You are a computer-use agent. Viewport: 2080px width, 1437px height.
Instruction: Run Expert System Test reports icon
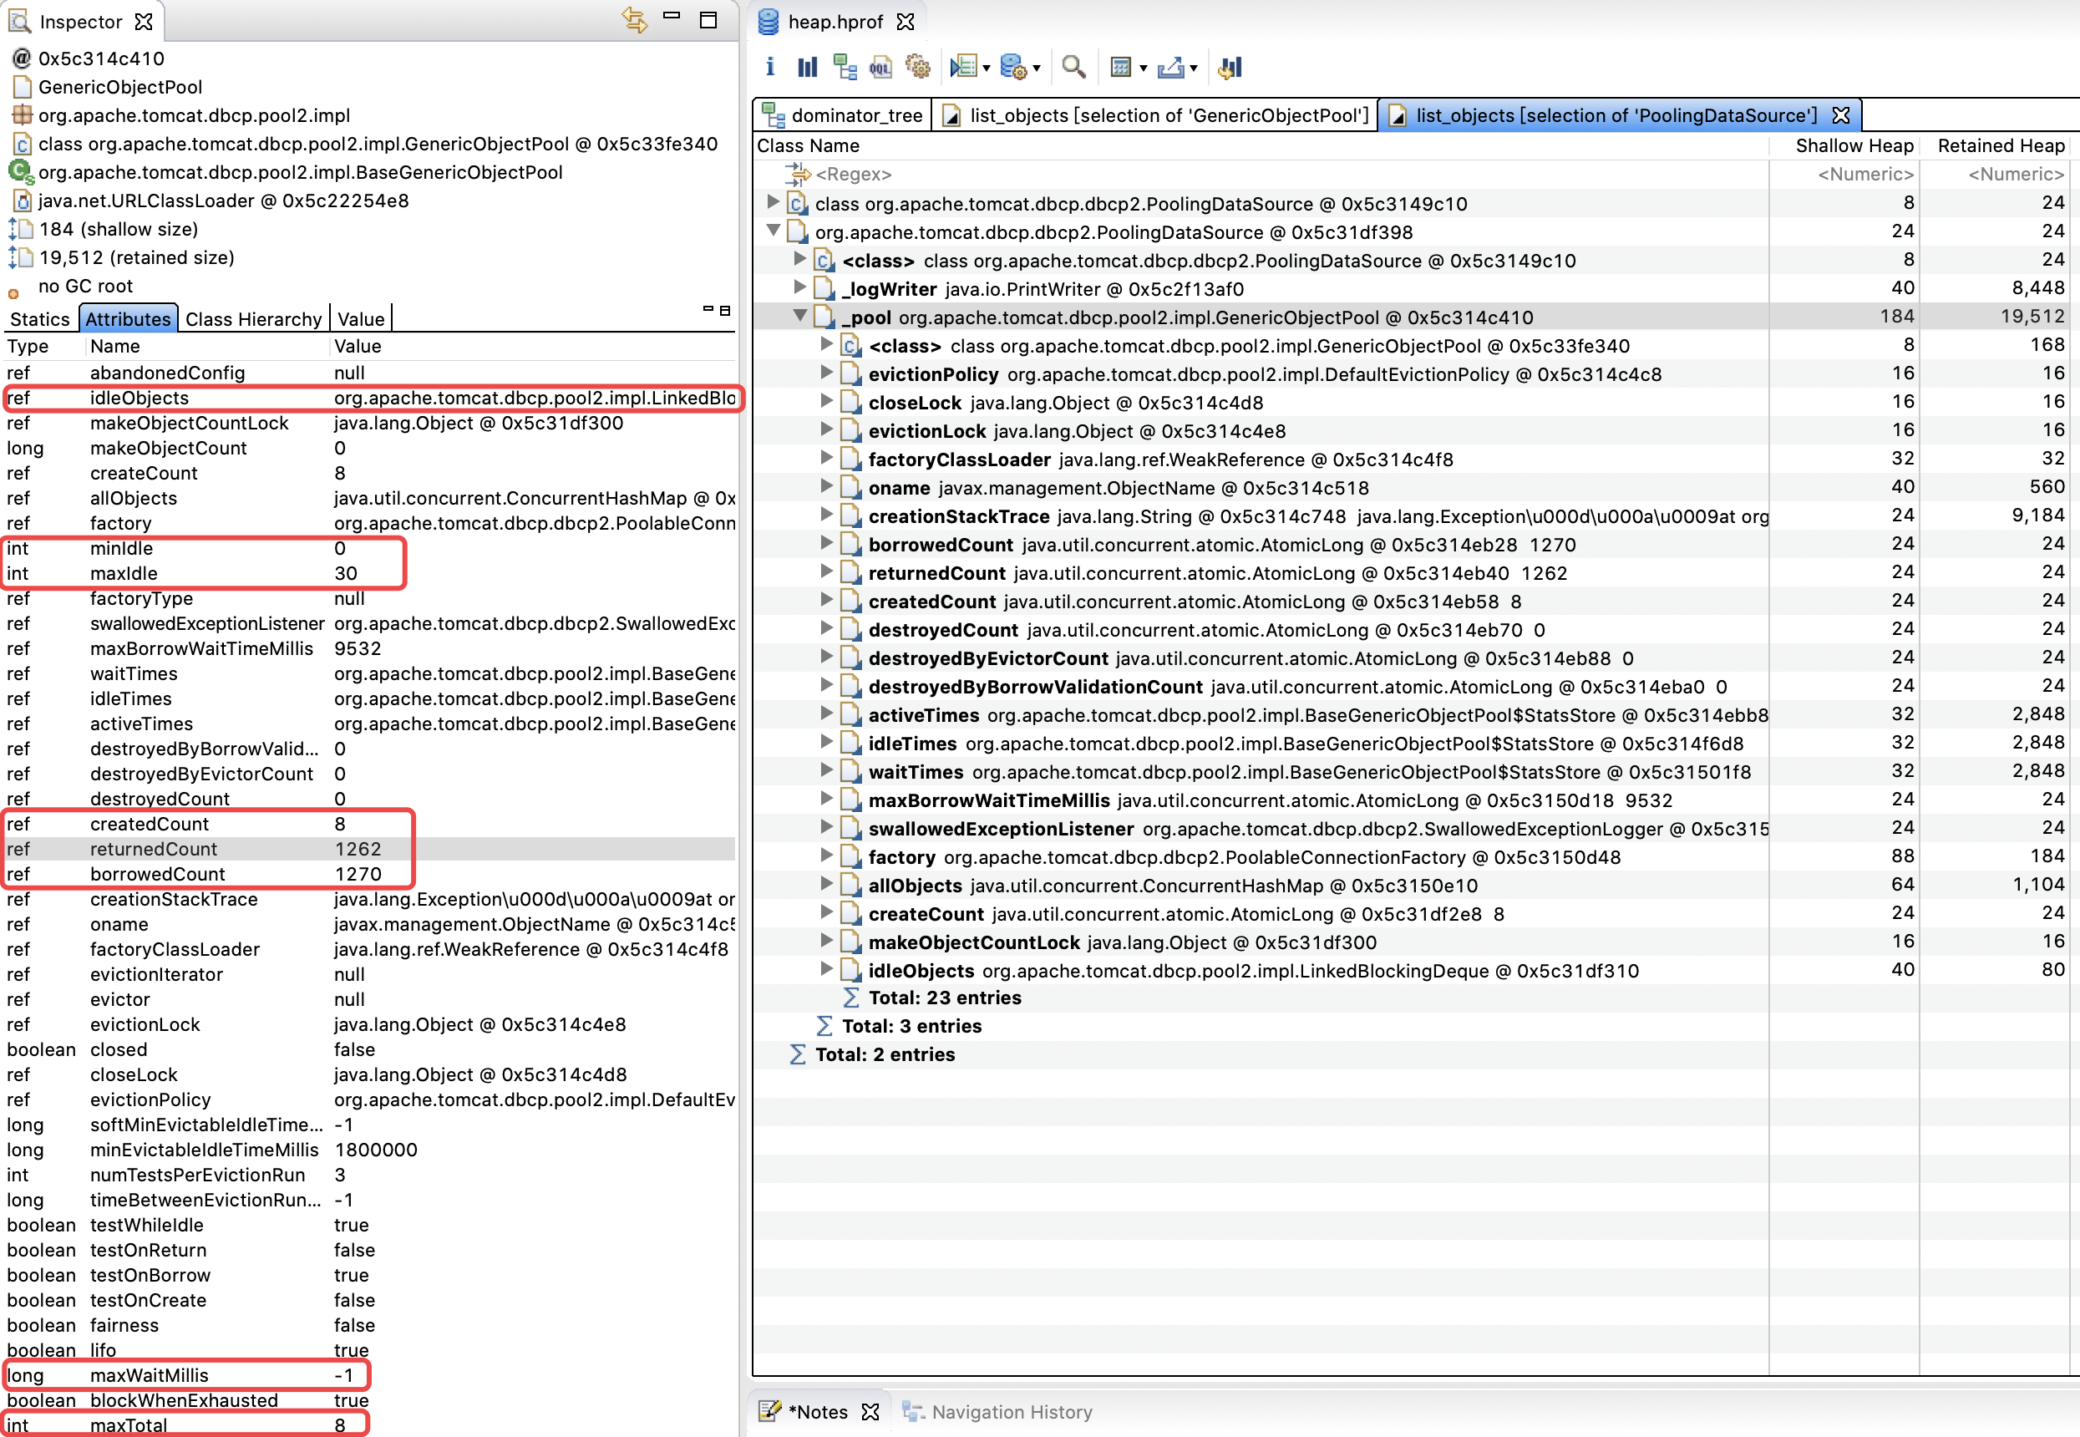coord(964,67)
